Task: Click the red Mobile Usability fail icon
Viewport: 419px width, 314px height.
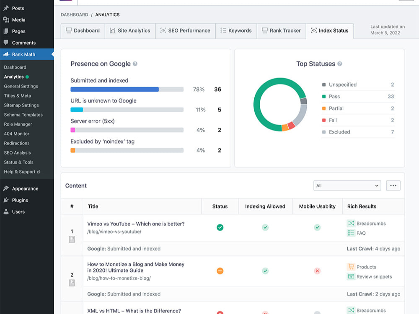Action: (317, 271)
